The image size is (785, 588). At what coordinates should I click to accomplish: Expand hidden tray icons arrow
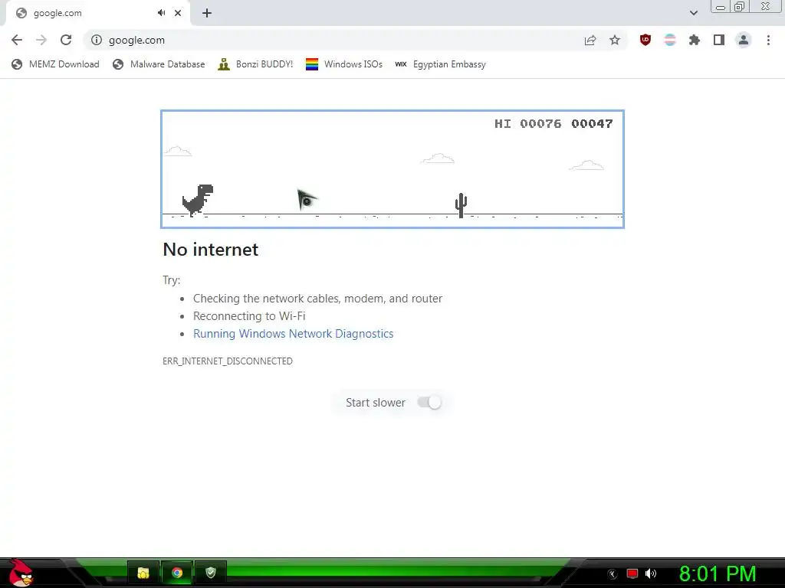click(x=613, y=574)
